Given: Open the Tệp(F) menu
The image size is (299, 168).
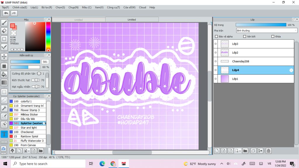Looking at the screenshot, I should [5, 7].
